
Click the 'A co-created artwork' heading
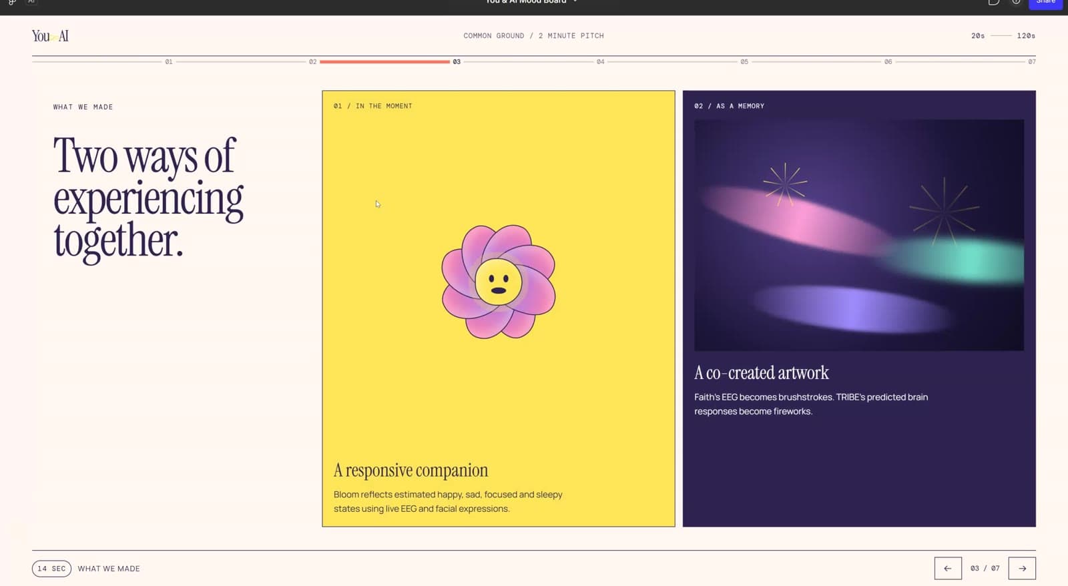point(762,372)
